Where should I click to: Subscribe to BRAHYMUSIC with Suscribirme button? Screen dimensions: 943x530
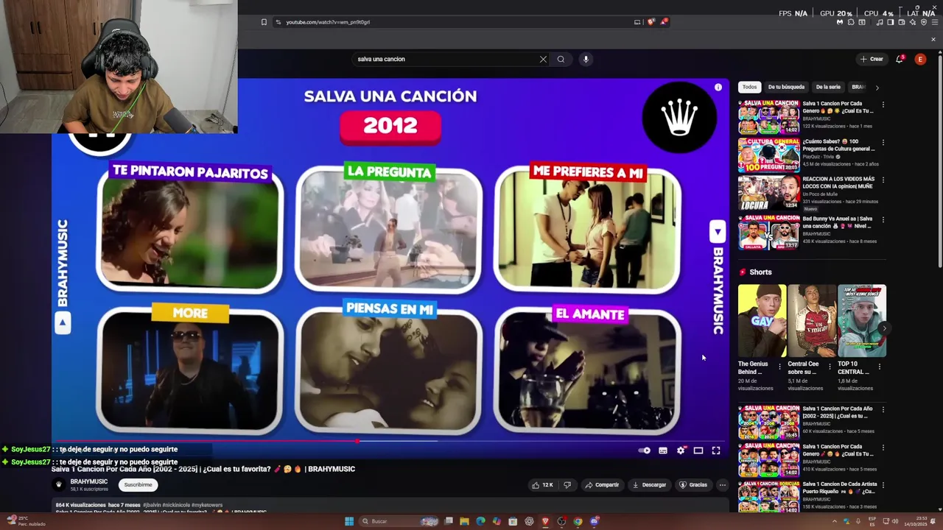[x=138, y=484]
